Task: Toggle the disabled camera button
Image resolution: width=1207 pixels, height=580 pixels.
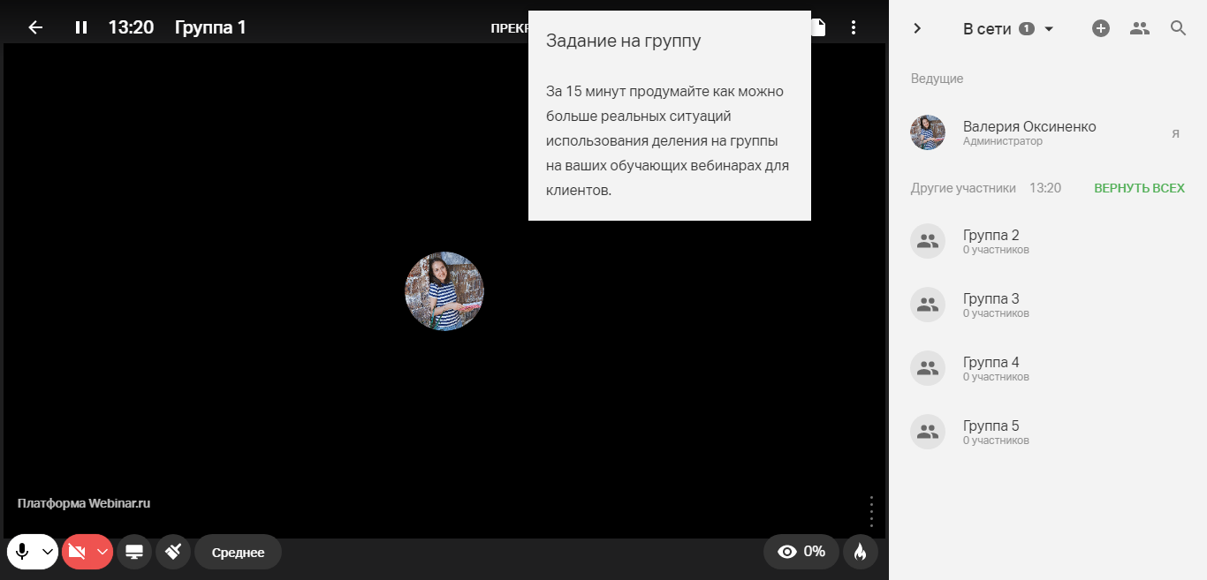Action: click(x=77, y=552)
